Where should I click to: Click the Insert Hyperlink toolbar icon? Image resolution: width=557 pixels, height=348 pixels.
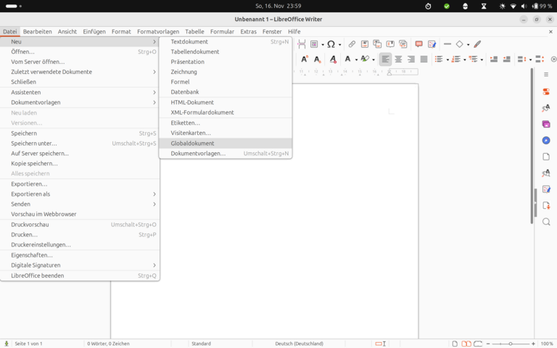click(x=352, y=44)
